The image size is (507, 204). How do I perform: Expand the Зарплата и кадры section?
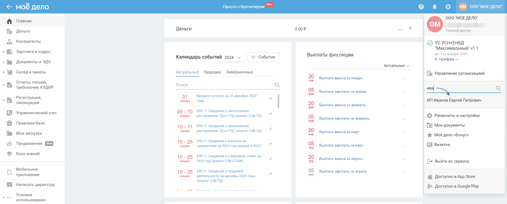coord(4,52)
